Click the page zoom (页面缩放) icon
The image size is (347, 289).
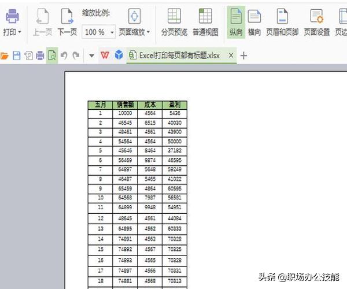pyautogui.click(x=134, y=16)
